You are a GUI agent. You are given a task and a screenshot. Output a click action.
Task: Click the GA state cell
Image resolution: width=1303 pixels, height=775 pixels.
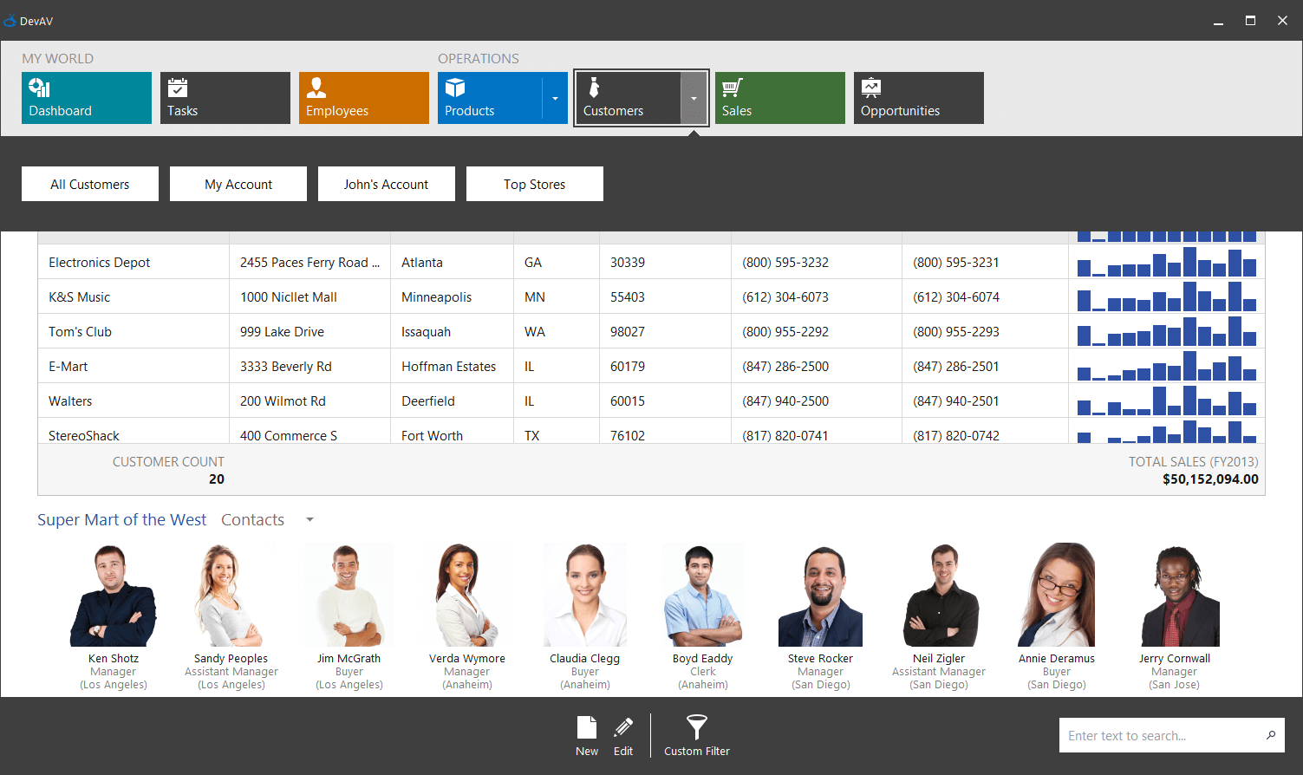click(x=556, y=262)
